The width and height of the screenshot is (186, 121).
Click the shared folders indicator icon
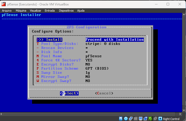pos(136,118)
